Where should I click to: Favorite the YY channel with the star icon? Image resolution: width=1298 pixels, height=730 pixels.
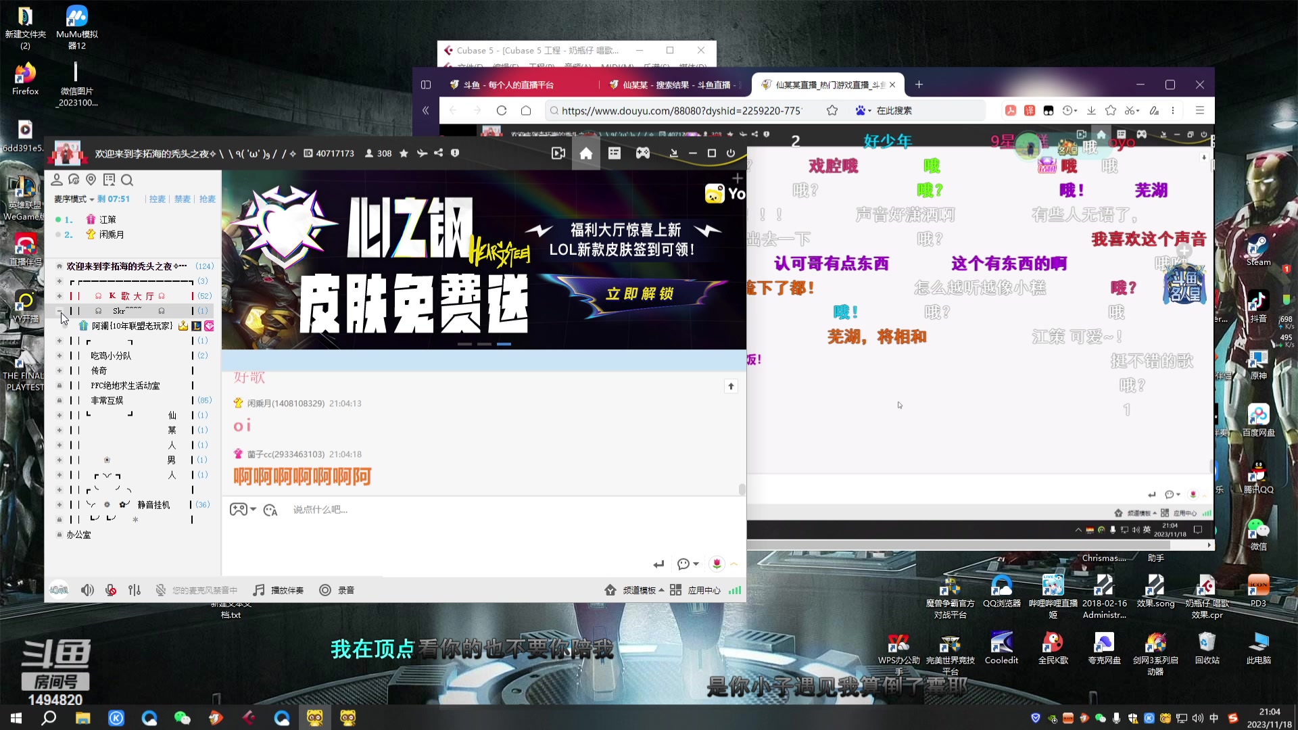pyautogui.click(x=404, y=153)
